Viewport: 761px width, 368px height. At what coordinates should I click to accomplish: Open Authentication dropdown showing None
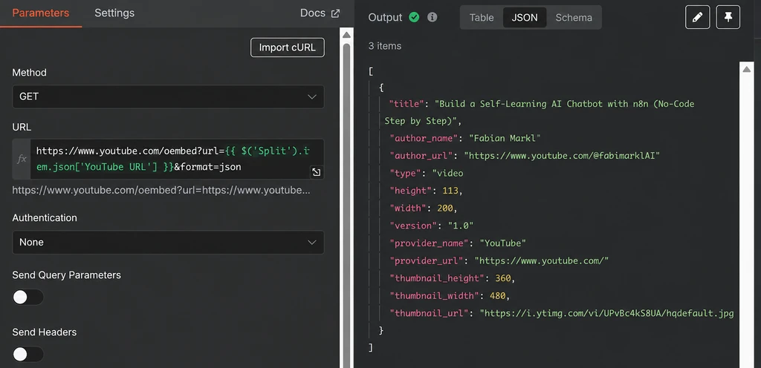168,242
